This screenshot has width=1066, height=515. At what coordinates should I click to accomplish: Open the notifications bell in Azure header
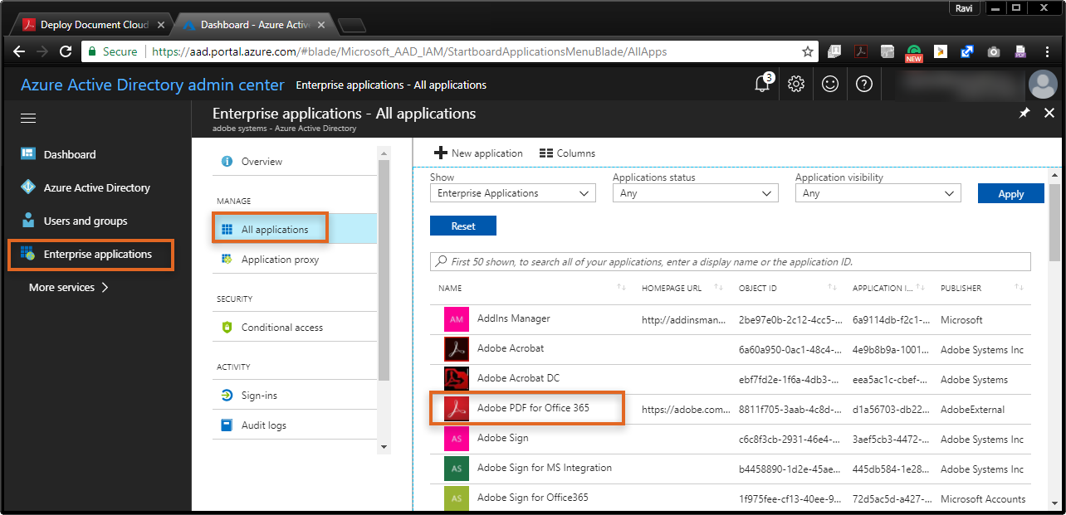[x=762, y=84]
